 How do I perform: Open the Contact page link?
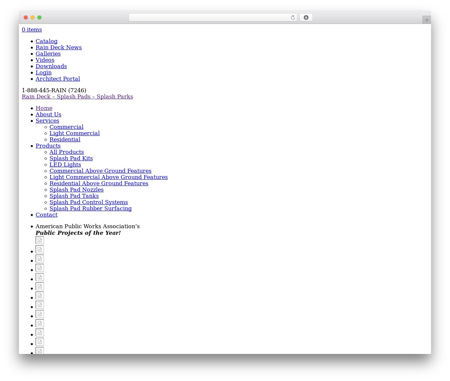(46, 215)
